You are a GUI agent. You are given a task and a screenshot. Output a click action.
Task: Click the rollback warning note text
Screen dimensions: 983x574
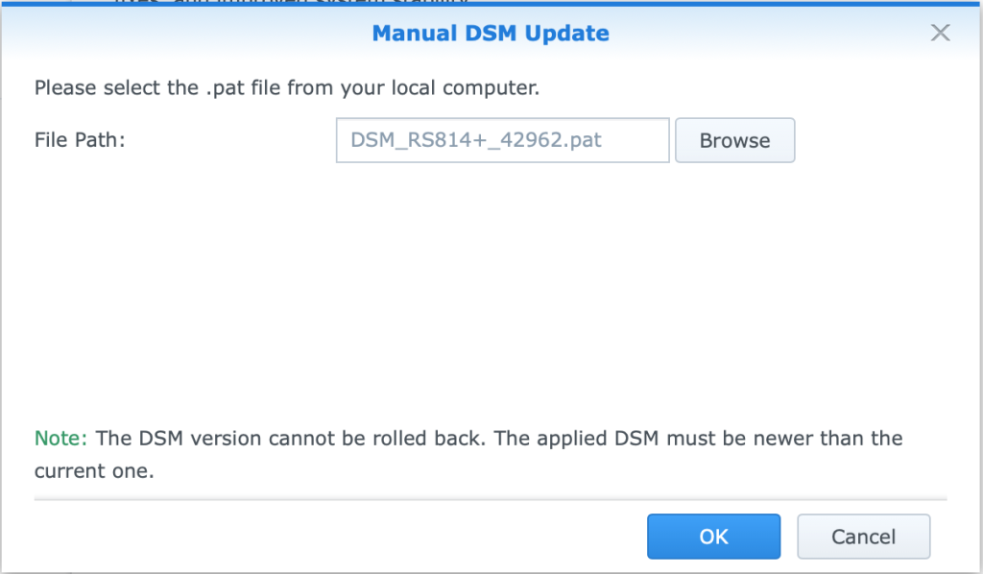point(468,454)
